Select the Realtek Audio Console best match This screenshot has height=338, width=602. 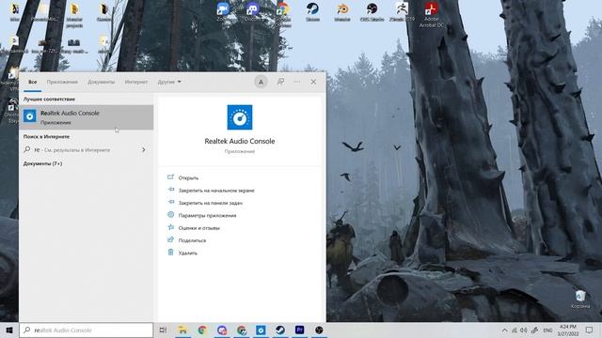point(87,117)
